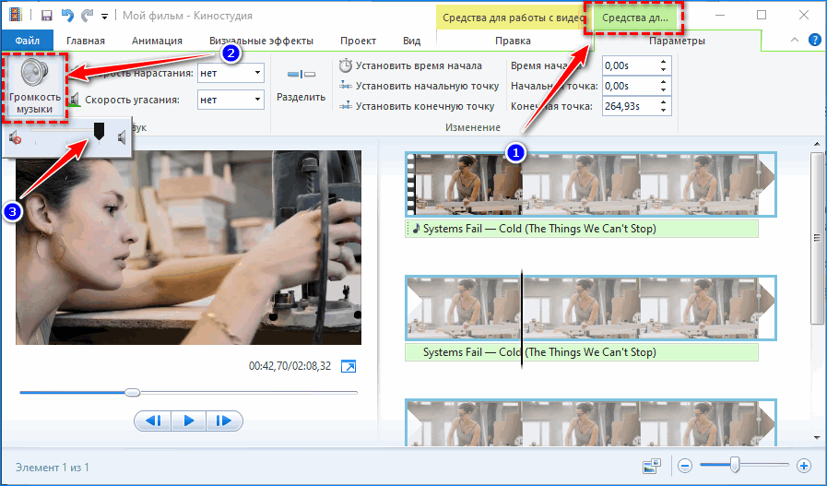Click the undo arrow in title bar
827x486 pixels.
(67, 16)
